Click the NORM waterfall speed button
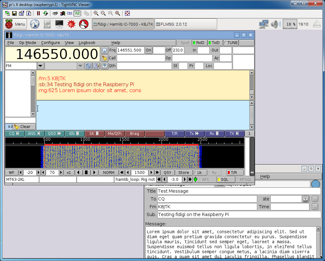325x261 pixels. 109,173
